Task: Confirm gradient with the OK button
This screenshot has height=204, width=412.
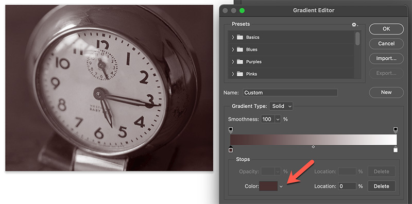Action: (x=386, y=29)
